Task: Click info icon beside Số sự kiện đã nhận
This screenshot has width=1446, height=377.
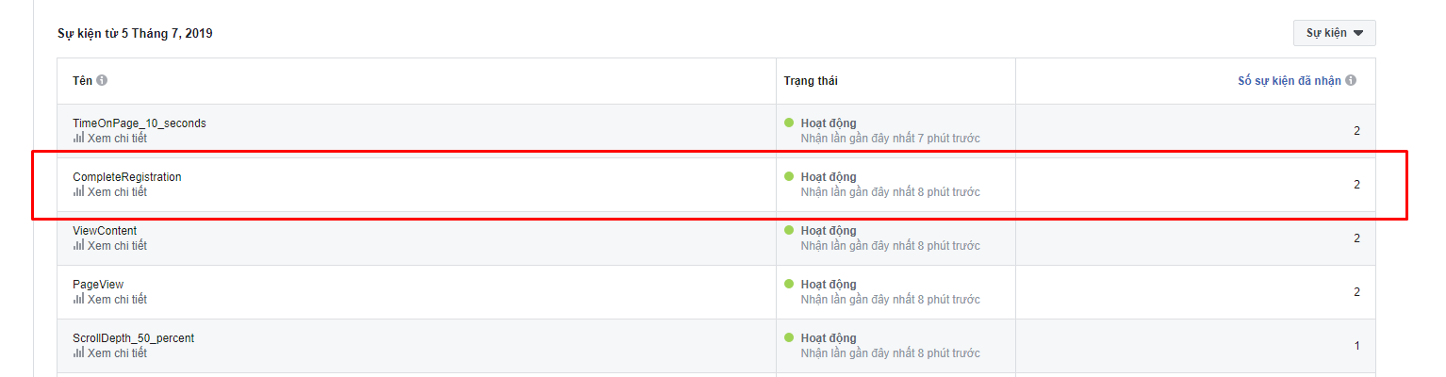Action: tap(1351, 81)
